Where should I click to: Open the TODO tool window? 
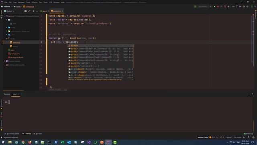[37, 134]
